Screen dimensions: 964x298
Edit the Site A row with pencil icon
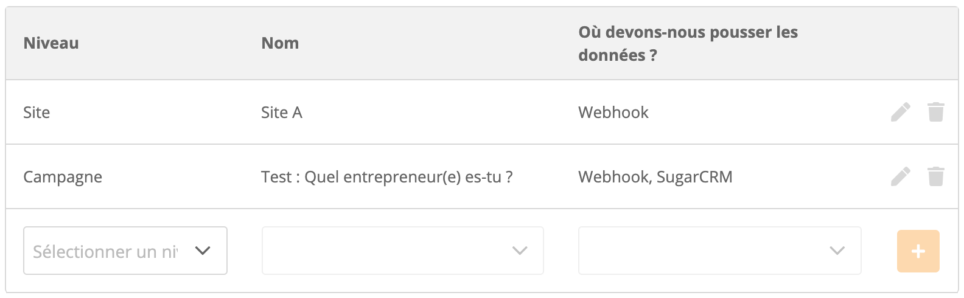(901, 112)
